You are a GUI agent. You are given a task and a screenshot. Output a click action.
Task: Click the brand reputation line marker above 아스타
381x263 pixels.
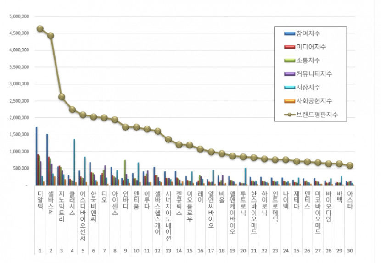pyautogui.click(x=350, y=165)
